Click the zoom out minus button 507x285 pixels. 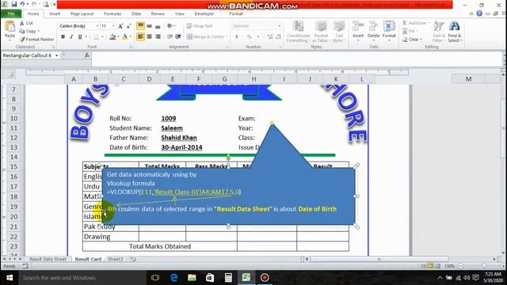click(461, 266)
